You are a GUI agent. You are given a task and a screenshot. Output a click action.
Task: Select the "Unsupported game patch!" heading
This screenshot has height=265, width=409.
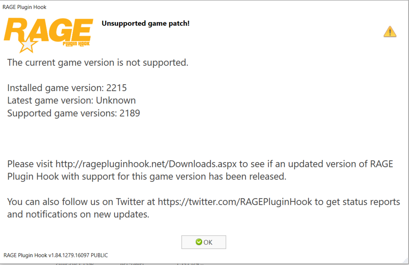[146, 23]
